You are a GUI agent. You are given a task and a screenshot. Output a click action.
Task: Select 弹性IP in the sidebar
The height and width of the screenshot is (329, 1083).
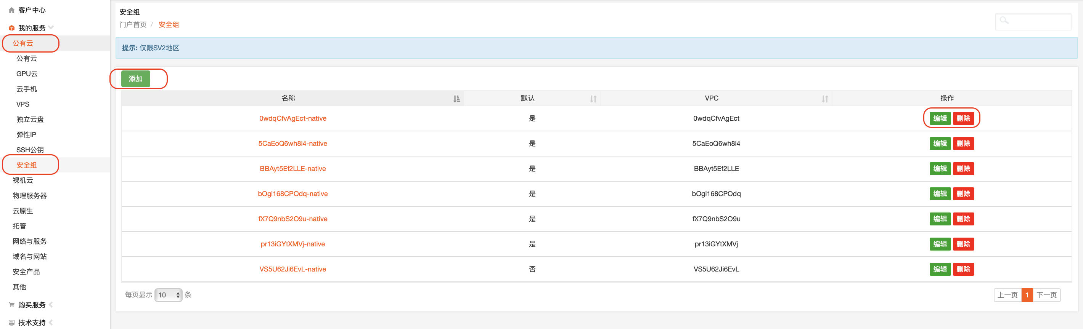[x=26, y=135]
